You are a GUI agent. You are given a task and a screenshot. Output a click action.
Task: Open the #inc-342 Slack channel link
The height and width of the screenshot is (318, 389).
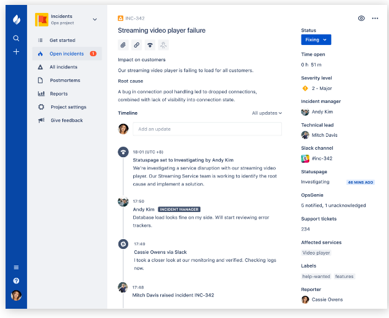(x=322, y=158)
